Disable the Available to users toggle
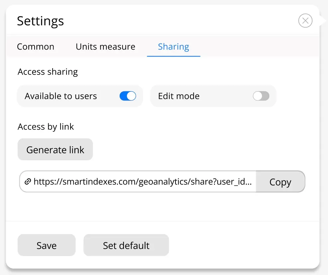 pos(128,96)
